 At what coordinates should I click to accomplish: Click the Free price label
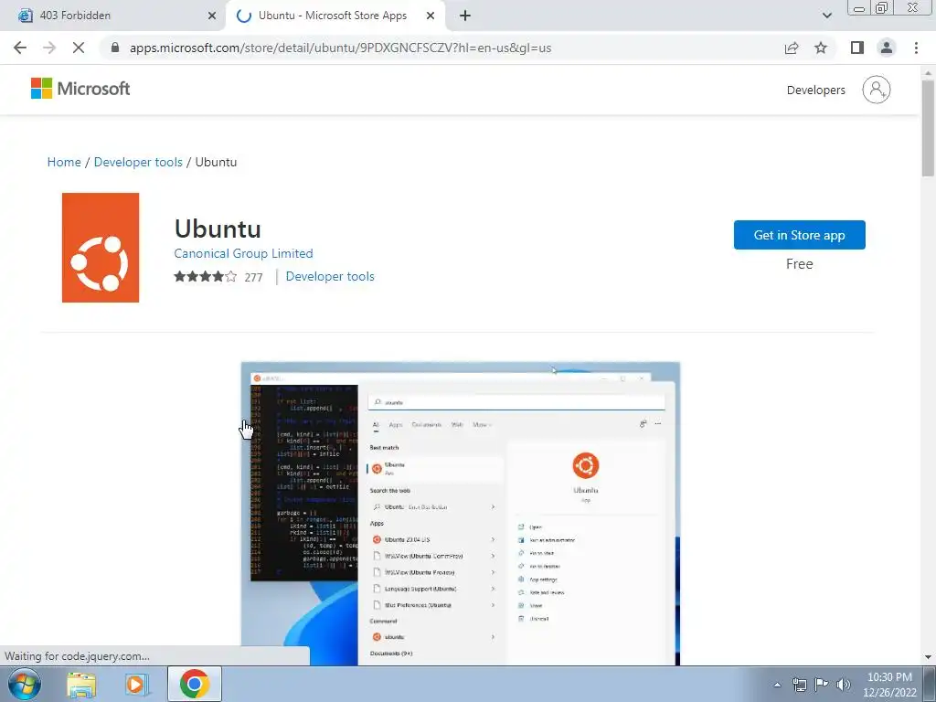click(799, 264)
